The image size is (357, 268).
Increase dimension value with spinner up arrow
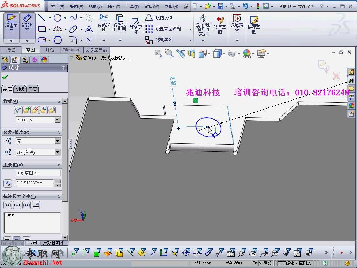point(58,181)
